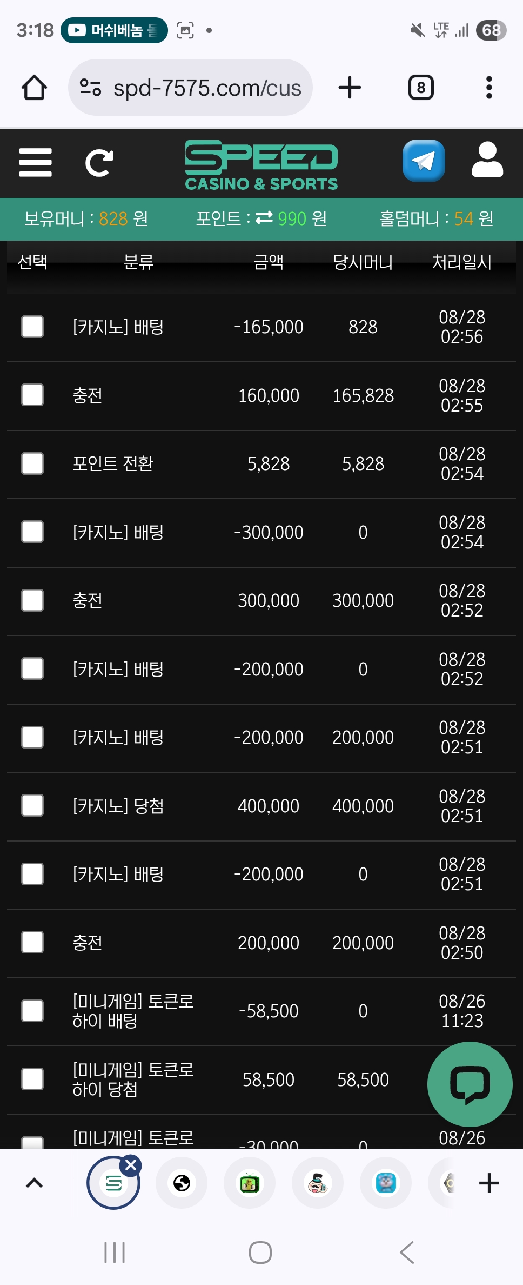Viewport: 523px width, 1285px height.
Task: Tick the 포인트 전환 row checkbox
Action: [x=32, y=463]
